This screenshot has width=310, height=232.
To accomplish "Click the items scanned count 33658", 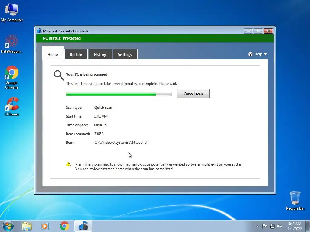I will tap(99, 134).
